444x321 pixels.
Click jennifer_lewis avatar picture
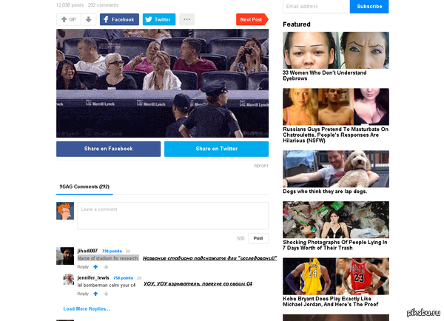point(69,280)
